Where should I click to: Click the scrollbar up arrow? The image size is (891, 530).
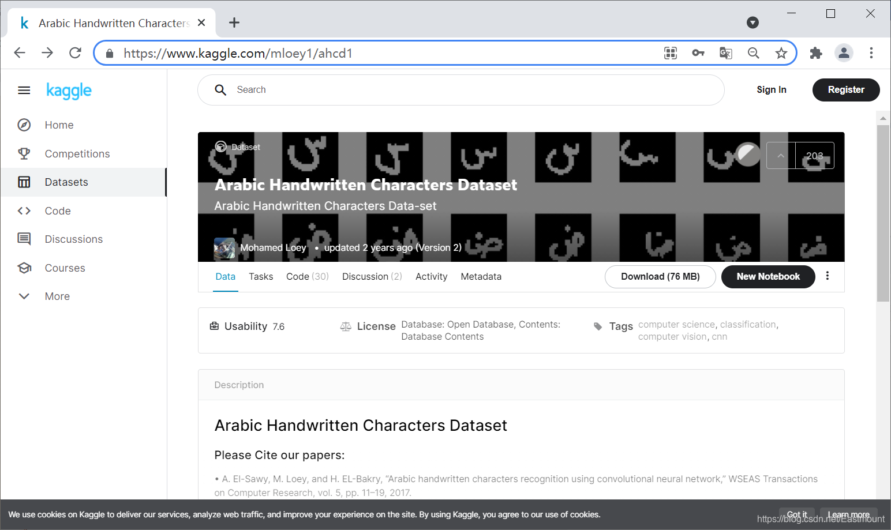tap(883, 118)
